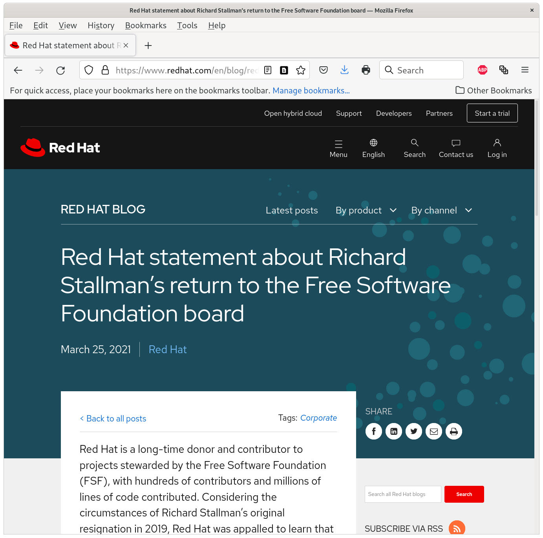Save page to Pocket

click(x=324, y=70)
